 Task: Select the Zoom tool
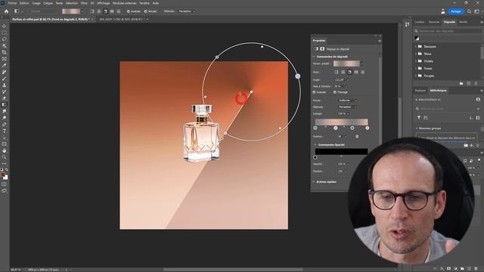pos(4,157)
